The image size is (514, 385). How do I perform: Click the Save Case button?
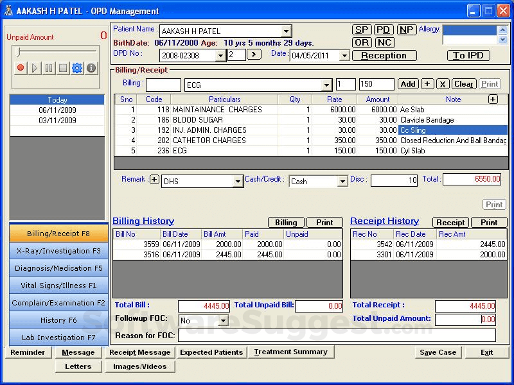coord(438,352)
